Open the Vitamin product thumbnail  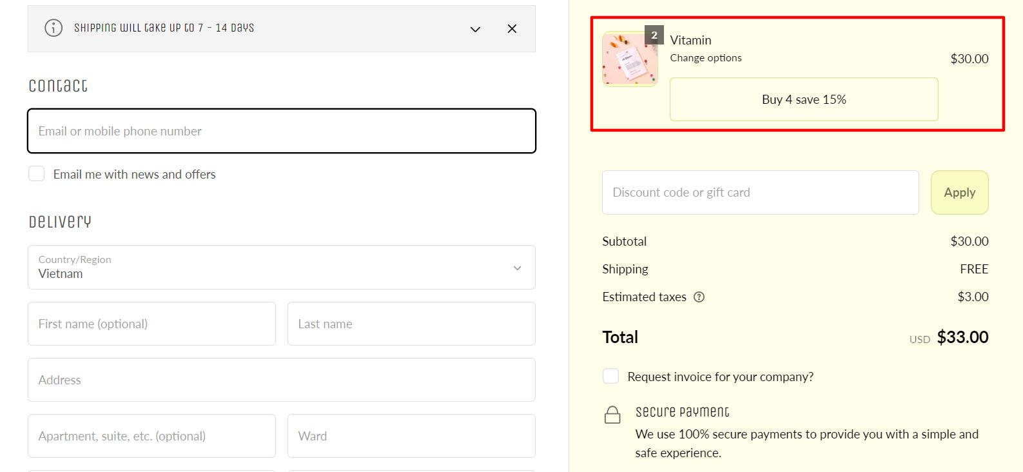pyautogui.click(x=630, y=59)
